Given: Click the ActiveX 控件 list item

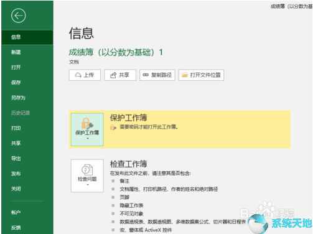Looking at the screenshot, I should pos(146,230).
